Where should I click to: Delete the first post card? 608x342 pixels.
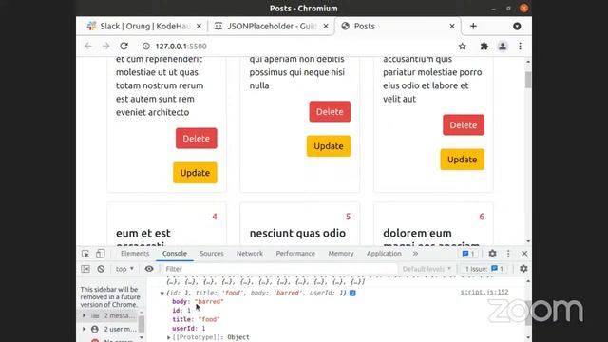coord(197,139)
